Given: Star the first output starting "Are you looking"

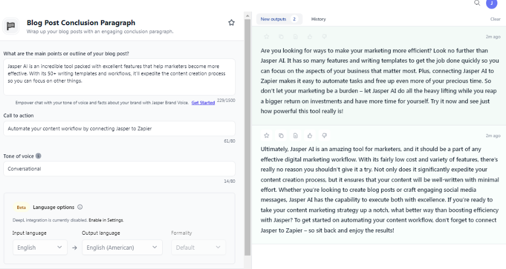Looking at the screenshot, I should [266, 36].
